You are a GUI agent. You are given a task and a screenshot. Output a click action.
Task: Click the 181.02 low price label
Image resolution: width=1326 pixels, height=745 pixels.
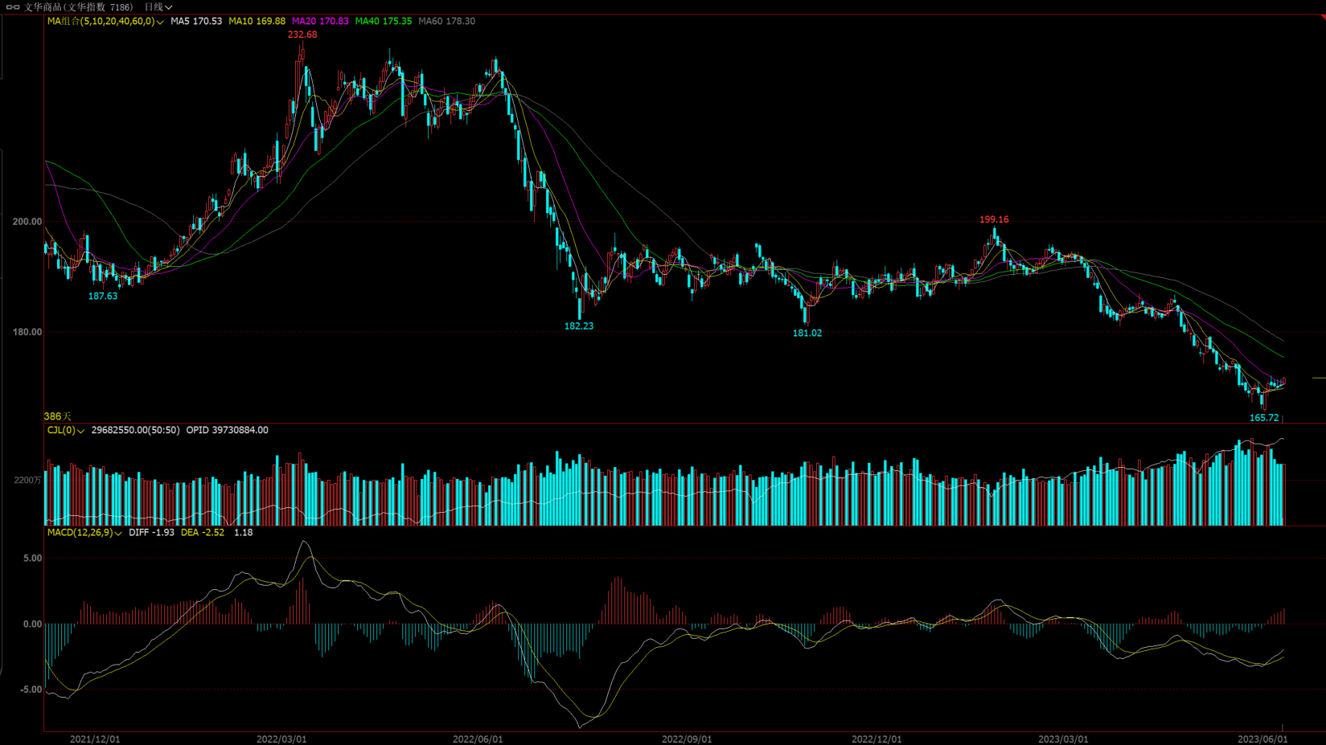click(x=807, y=334)
